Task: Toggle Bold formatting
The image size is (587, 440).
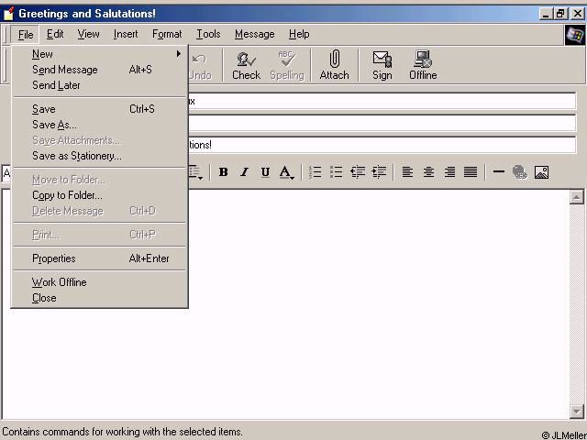Action: coord(224,172)
